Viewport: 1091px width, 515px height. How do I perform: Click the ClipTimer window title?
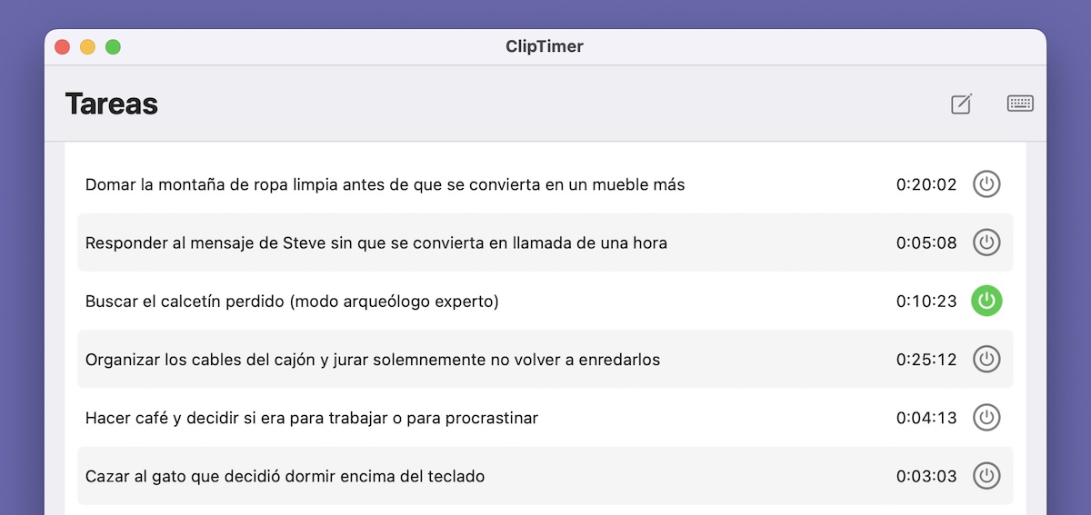click(545, 46)
